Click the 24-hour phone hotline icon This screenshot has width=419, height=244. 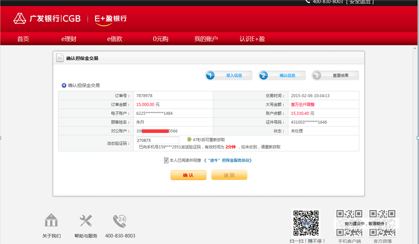[120, 221]
